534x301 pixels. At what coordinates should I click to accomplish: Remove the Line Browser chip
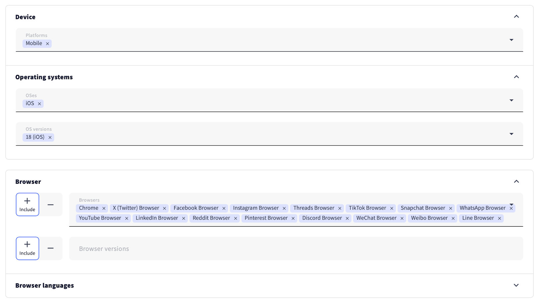pyautogui.click(x=499, y=218)
